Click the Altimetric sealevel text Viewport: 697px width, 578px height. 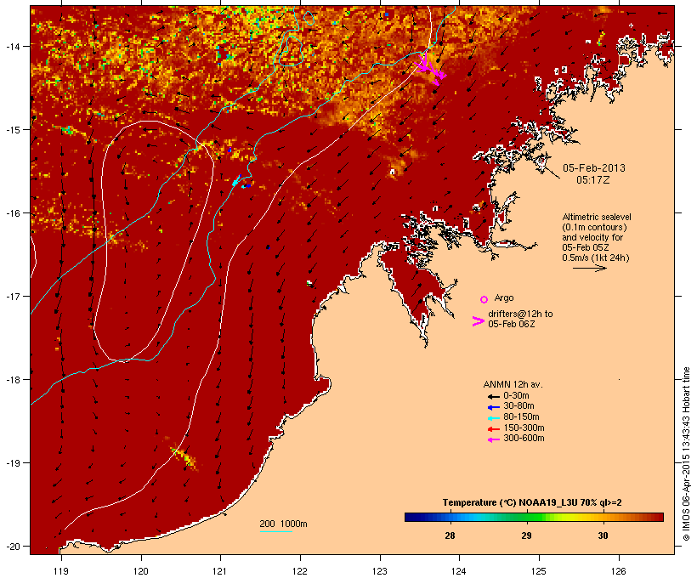(597, 217)
